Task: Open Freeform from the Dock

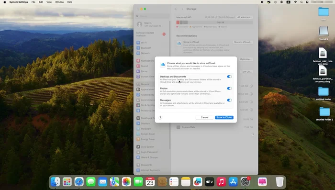Action: [x=198, y=182]
